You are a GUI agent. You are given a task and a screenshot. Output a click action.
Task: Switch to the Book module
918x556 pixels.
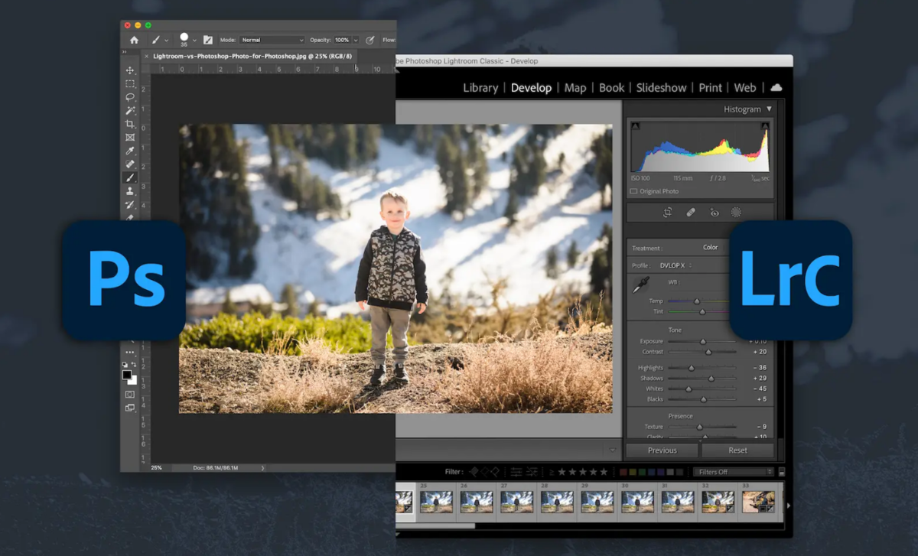pos(611,88)
